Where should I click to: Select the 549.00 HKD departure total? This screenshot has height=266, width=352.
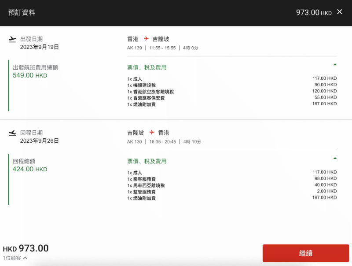pyautogui.click(x=30, y=75)
